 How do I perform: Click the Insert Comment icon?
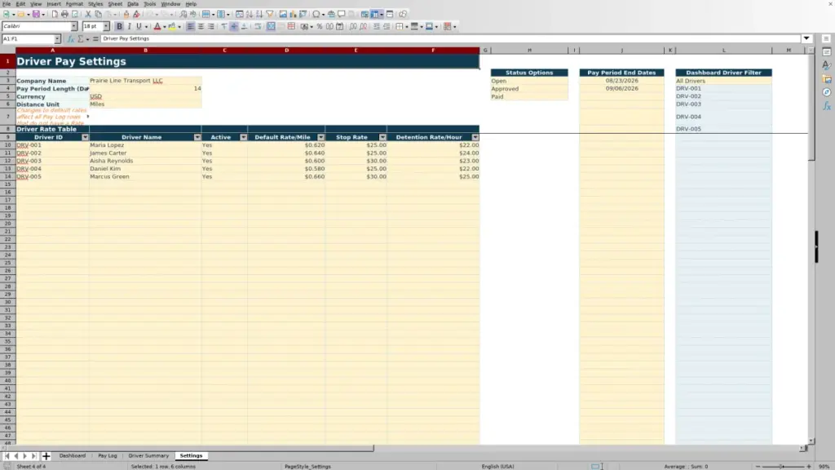[342, 14]
